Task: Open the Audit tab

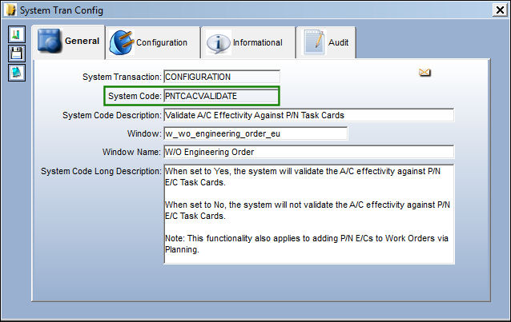Action: point(326,42)
